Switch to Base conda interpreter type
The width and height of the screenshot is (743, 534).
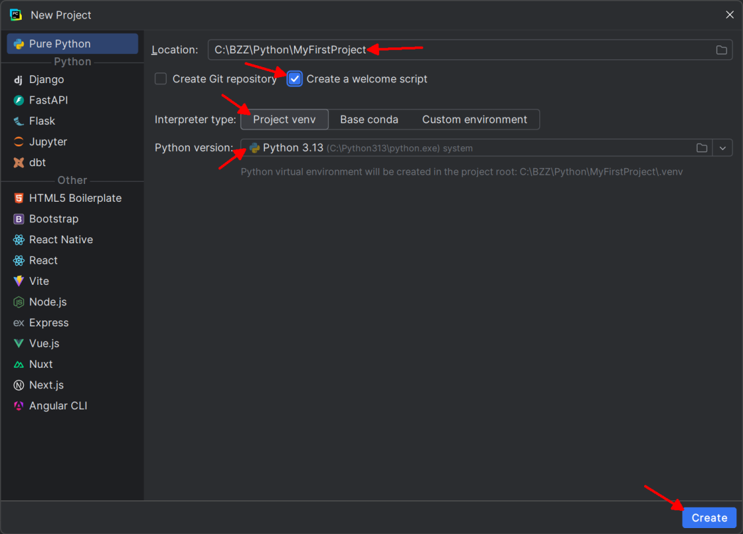pyautogui.click(x=369, y=119)
